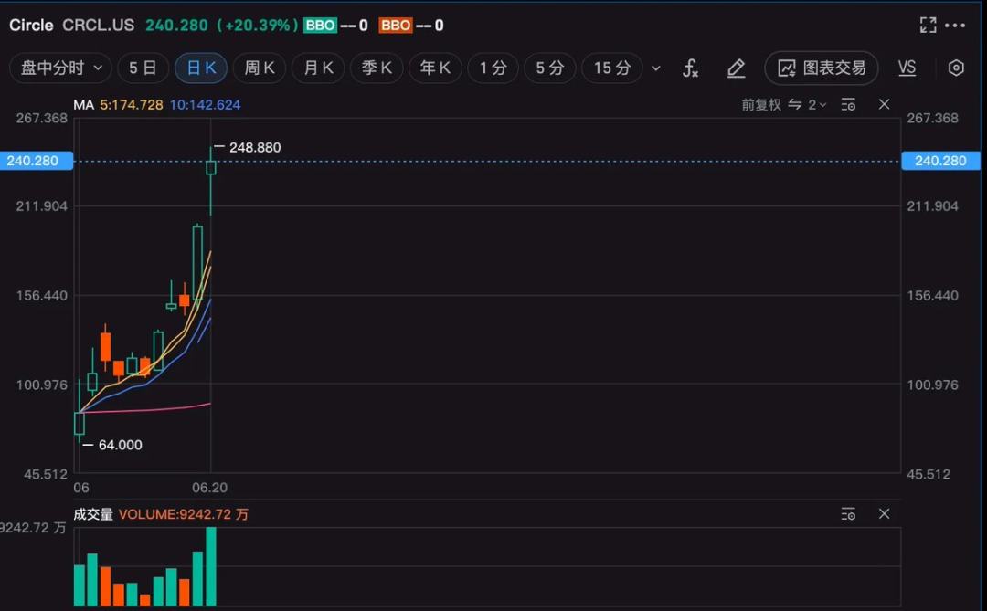Click the 图表交易 chart trading button
The width and height of the screenshot is (987, 611).
point(822,68)
